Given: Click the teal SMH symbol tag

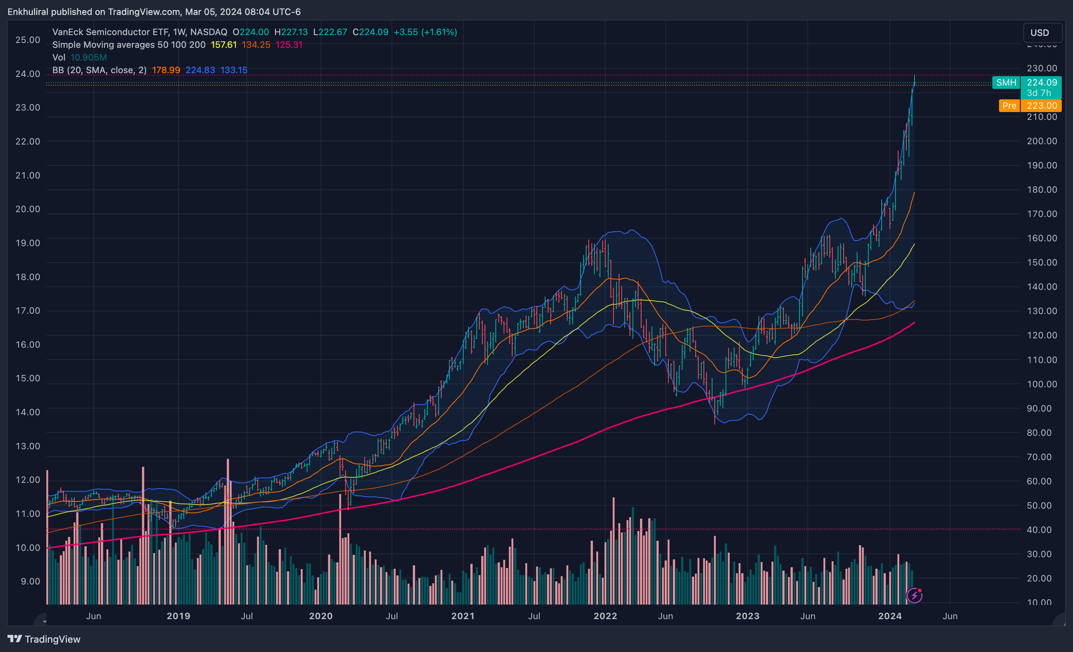Looking at the screenshot, I should (1006, 83).
